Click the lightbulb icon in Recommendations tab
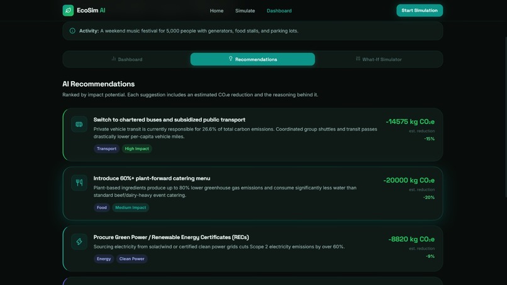Viewport: 507px width, 285px height. 231,59
